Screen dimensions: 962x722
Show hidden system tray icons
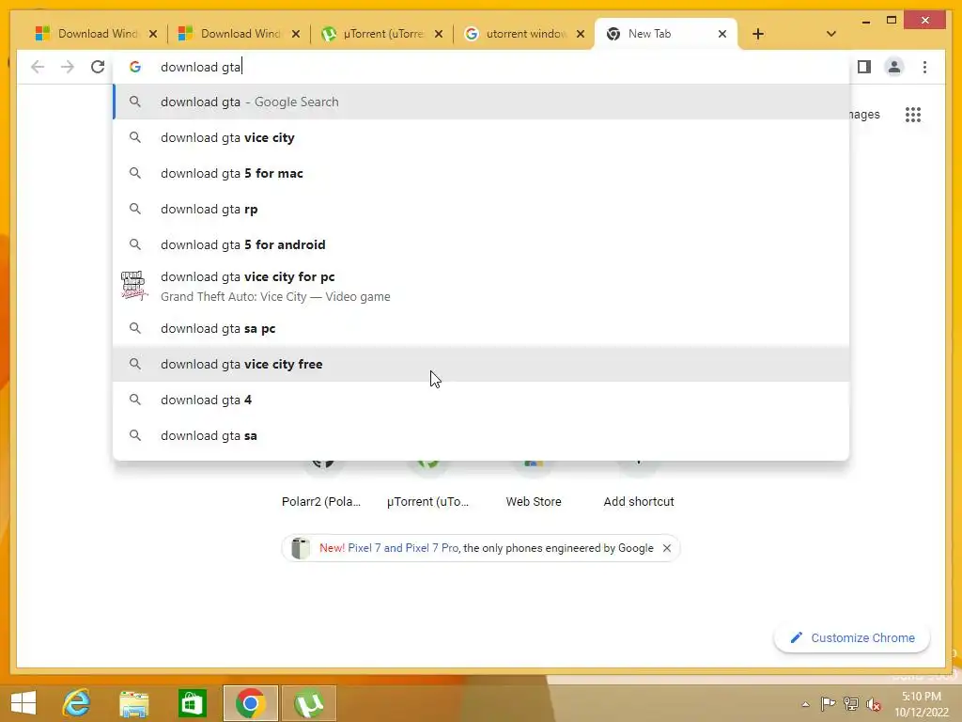(805, 704)
